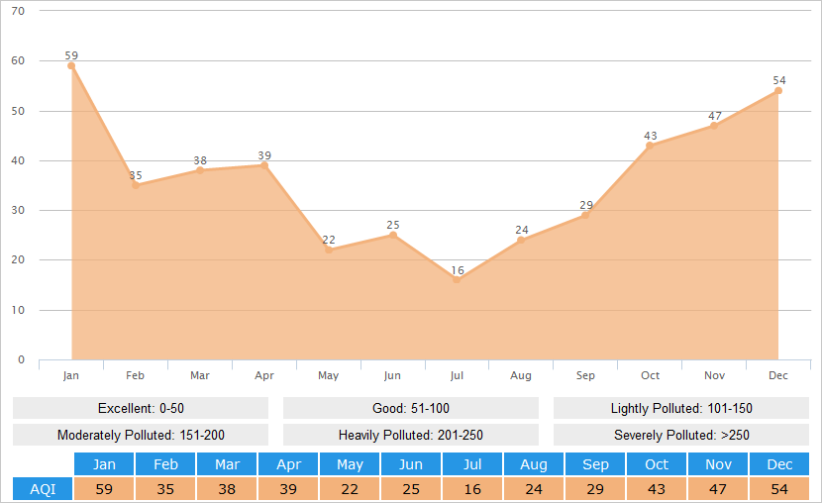Select the 'Heavily Polluted: 201-250' legend box
Screen dimensions: 822x503
pos(411,435)
